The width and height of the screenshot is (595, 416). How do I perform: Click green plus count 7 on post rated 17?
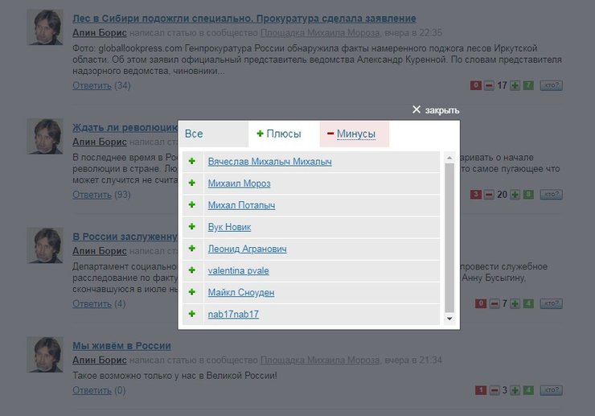528,85
